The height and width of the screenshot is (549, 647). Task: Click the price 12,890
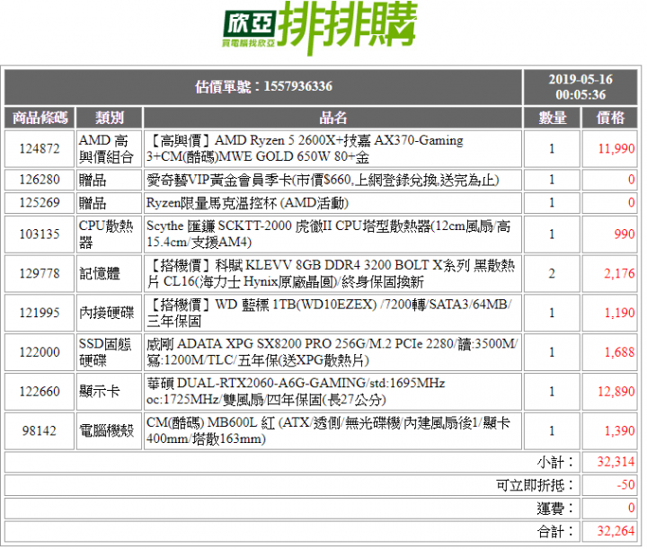(616, 392)
